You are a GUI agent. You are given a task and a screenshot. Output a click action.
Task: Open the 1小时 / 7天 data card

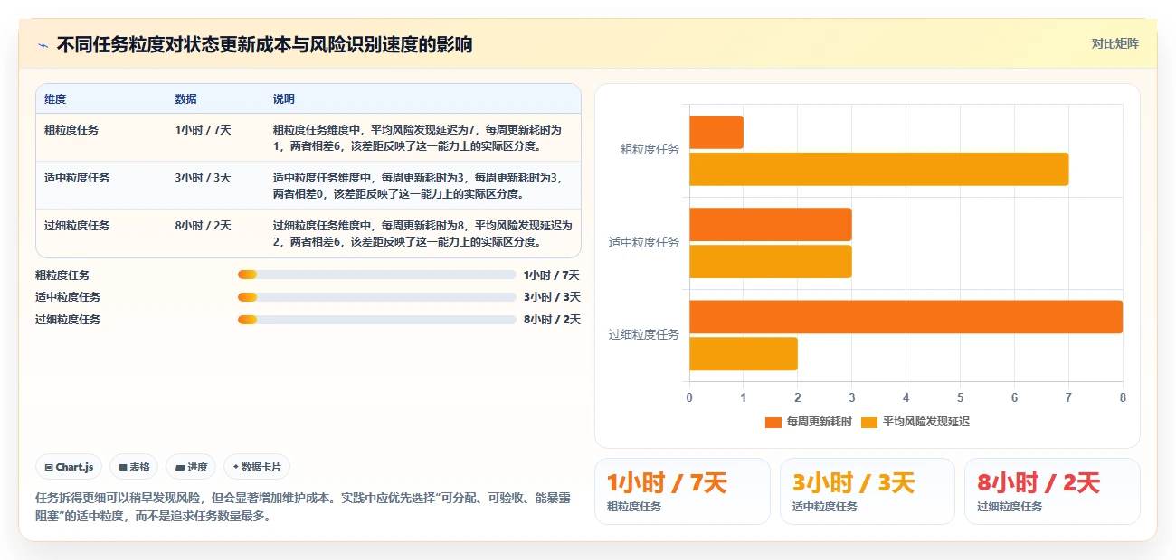point(682,491)
